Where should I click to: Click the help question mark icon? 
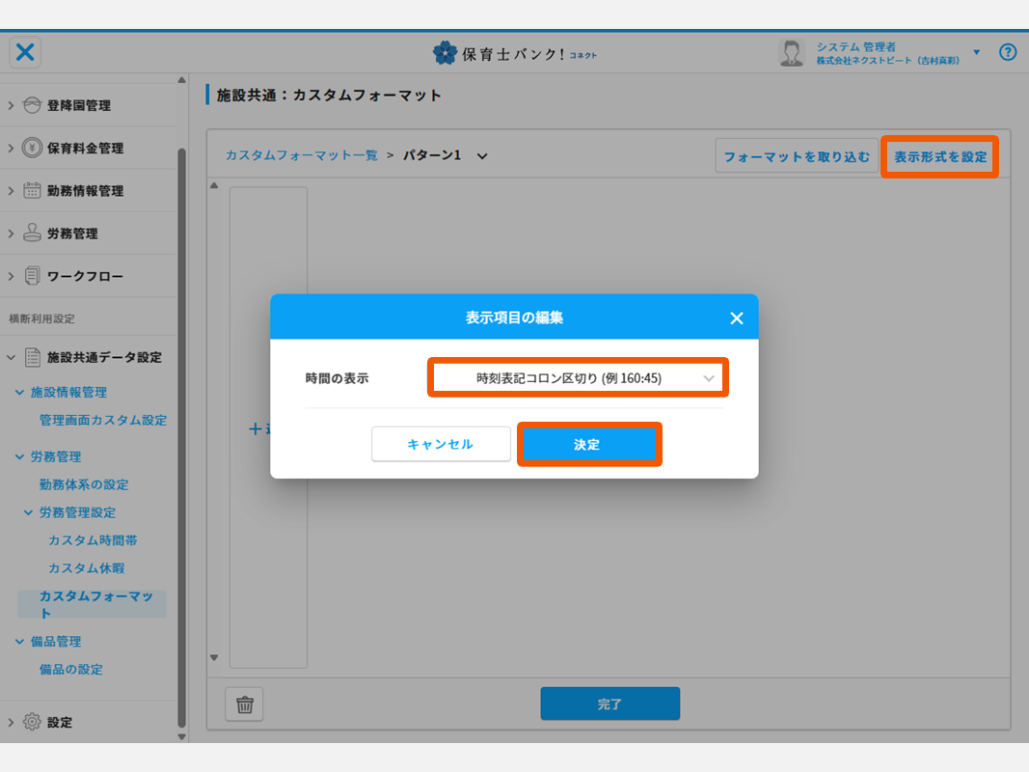1008,52
